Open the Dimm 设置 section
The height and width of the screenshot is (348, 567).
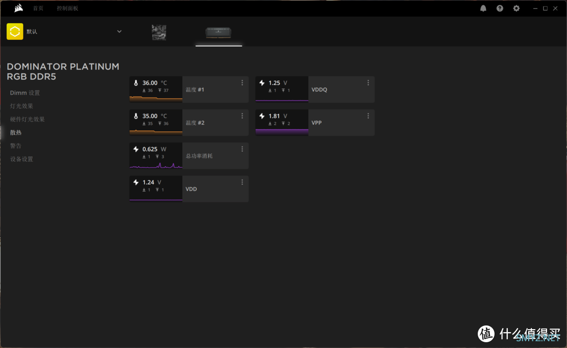click(25, 93)
